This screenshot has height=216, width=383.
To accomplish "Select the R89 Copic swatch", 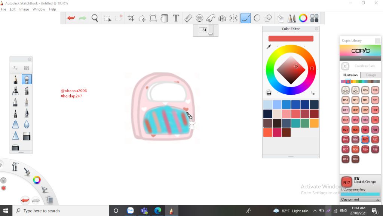I will pyautogui.click(x=355, y=159).
